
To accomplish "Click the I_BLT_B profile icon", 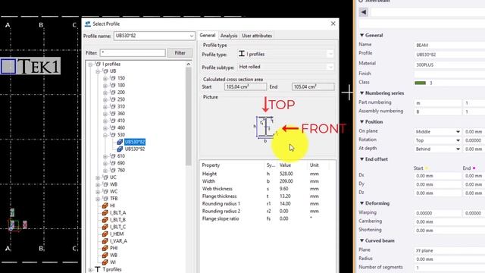I will pyautogui.click(x=105, y=220).
